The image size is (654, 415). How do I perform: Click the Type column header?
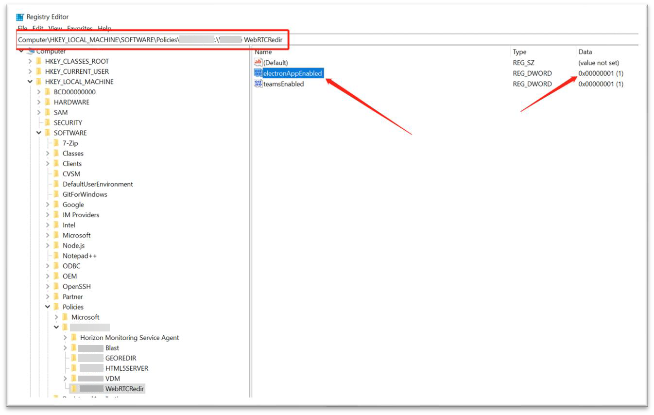coord(519,52)
